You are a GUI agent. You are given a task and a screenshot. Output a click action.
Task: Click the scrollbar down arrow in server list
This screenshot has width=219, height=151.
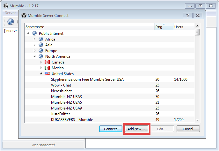197,120
